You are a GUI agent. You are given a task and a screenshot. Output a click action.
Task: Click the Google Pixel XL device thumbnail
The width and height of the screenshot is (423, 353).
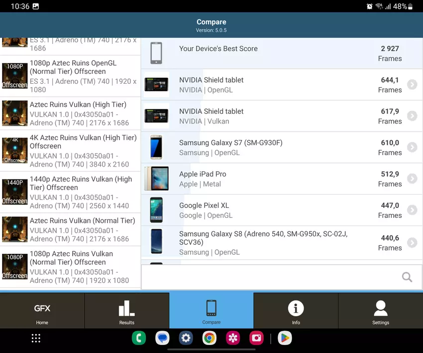pos(156,210)
